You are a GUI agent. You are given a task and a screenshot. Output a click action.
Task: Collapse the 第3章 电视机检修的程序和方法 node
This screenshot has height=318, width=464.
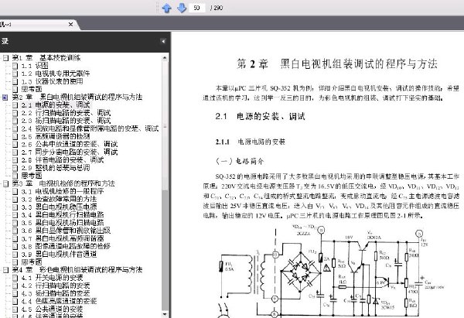(x=5, y=183)
